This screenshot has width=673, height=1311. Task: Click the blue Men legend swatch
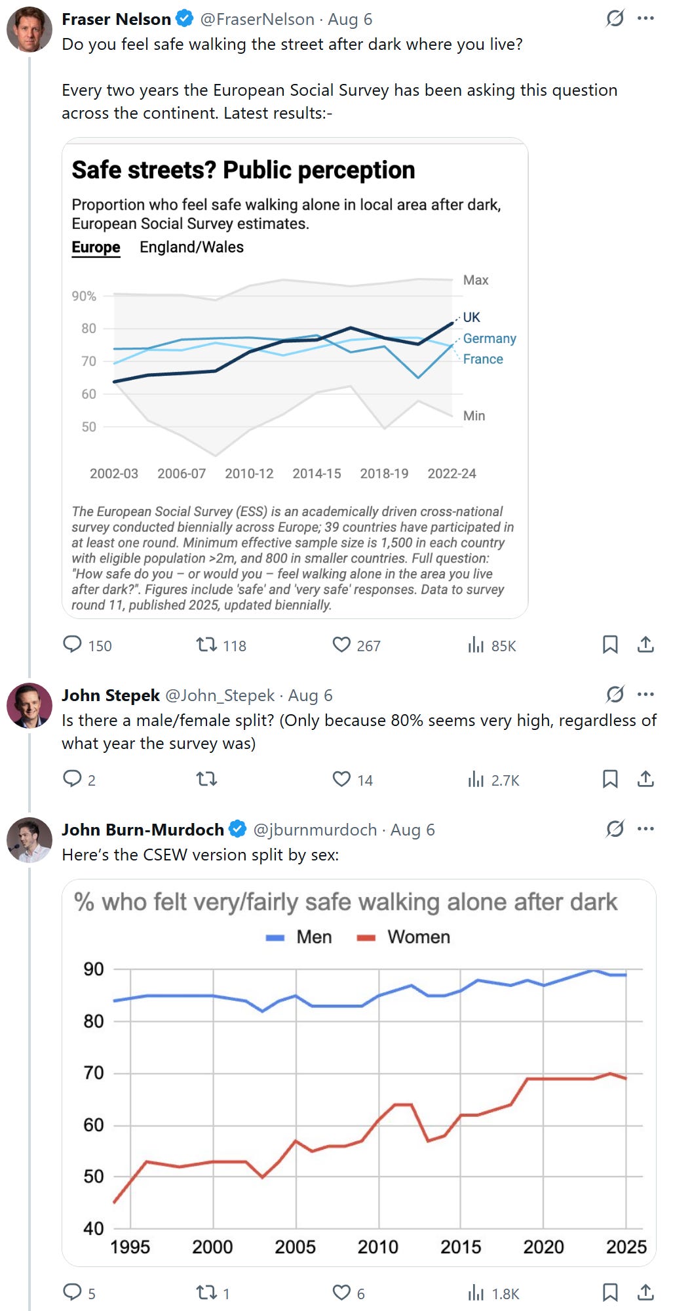275,938
